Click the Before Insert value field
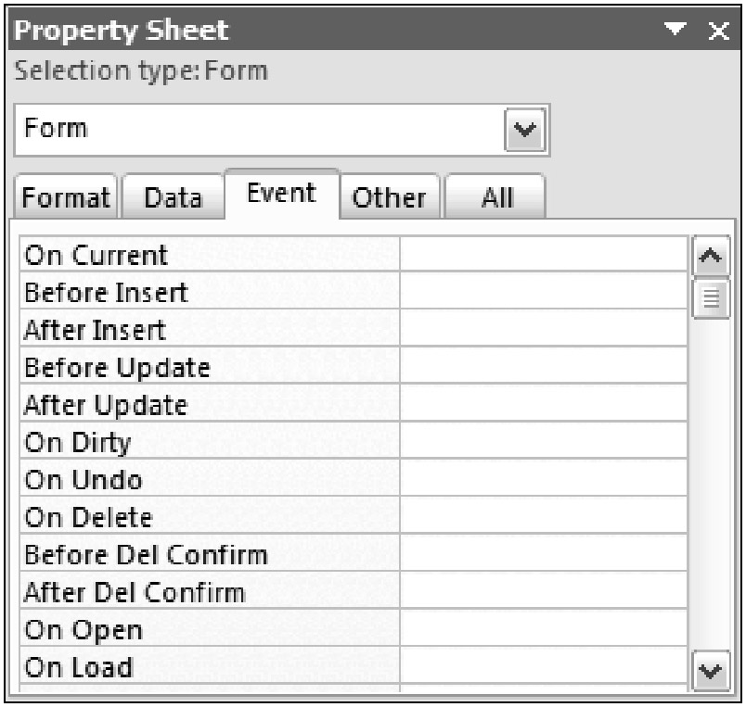 [x=543, y=292]
